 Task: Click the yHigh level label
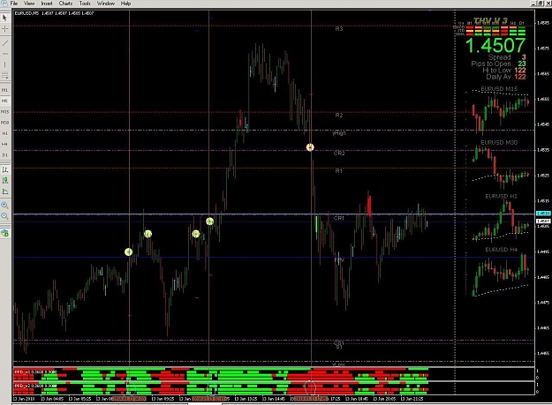[x=339, y=133]
